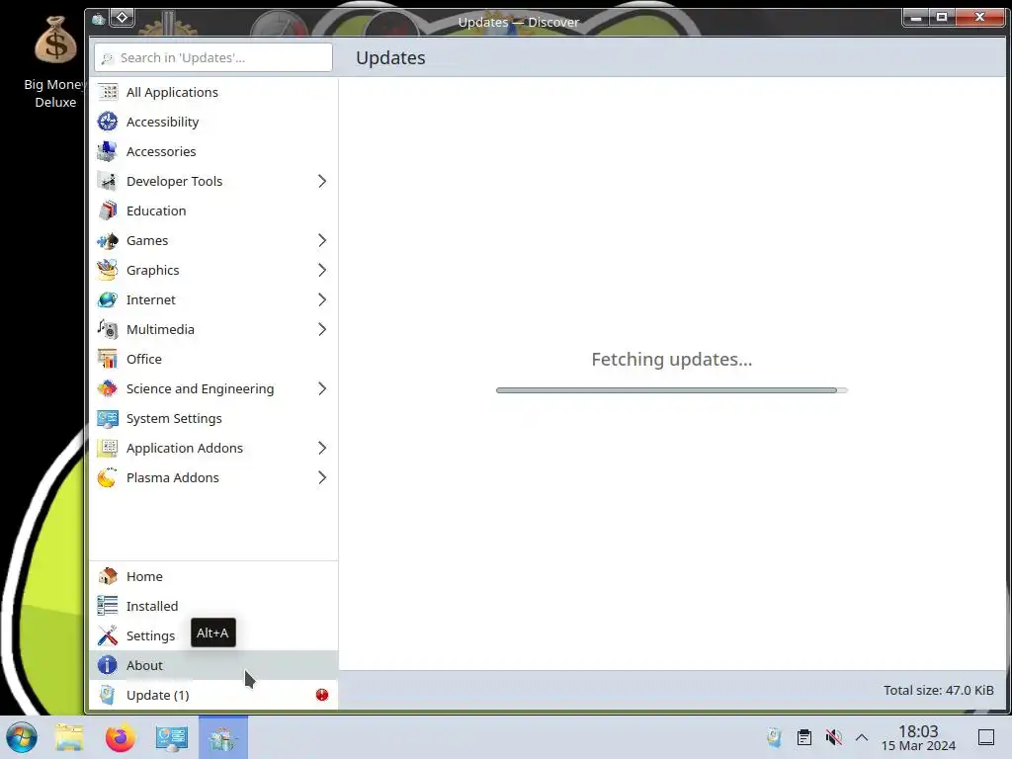Image resolution: width=1012 pixels, height=759 pixels.
Task: Click the Multimedia speaker icon
Action: 107,330
